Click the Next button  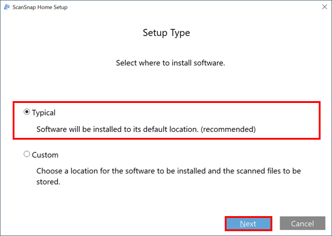(248, 223)
